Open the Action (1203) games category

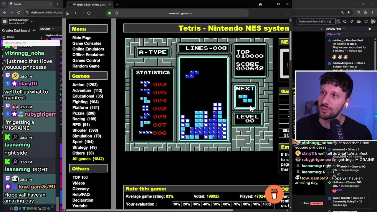click(x=85, y=85)
